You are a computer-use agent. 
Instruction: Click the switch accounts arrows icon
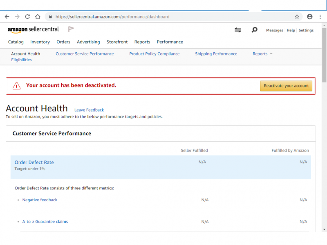(238, 30)
